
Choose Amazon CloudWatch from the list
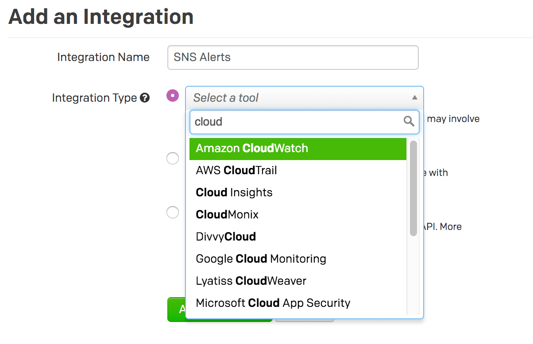[298, 149]
